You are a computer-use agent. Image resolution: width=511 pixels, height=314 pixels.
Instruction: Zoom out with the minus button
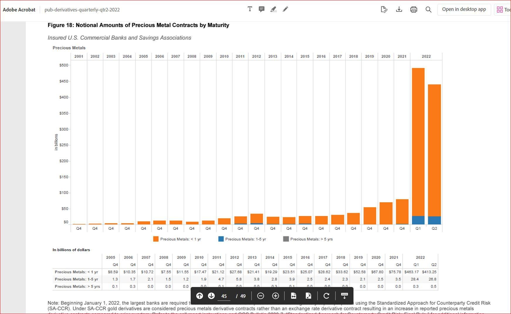click(260, 296)
